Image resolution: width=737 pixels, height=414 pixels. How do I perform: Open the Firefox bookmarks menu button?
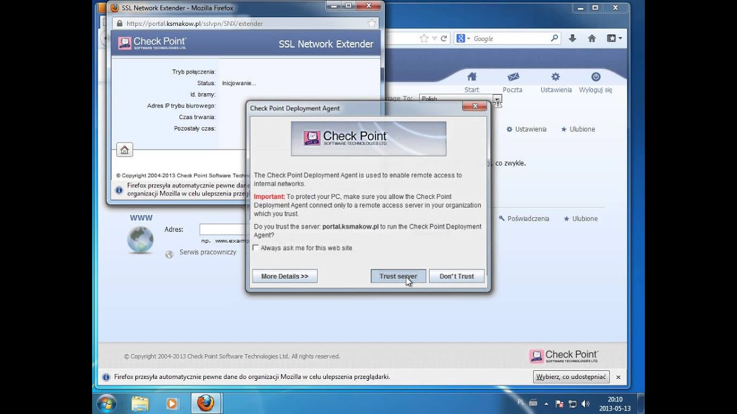click(x=614, y=39)
